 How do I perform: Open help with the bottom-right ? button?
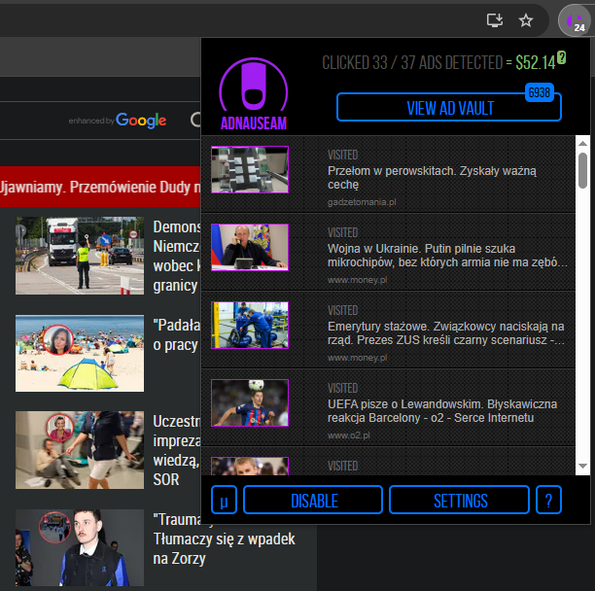[548, 501]
